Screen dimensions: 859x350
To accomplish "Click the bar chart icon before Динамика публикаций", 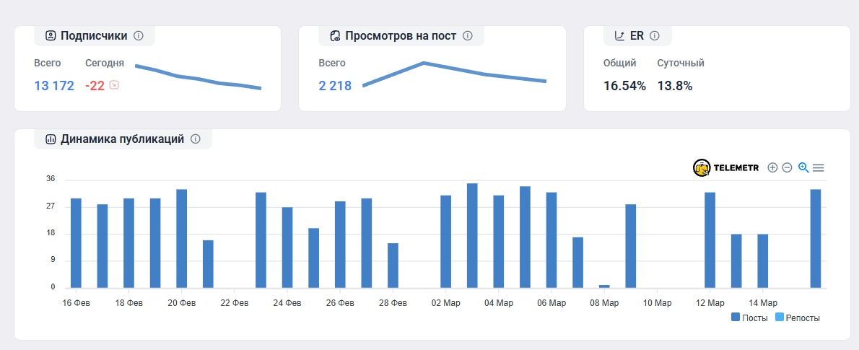I will (x=51, y=139).
